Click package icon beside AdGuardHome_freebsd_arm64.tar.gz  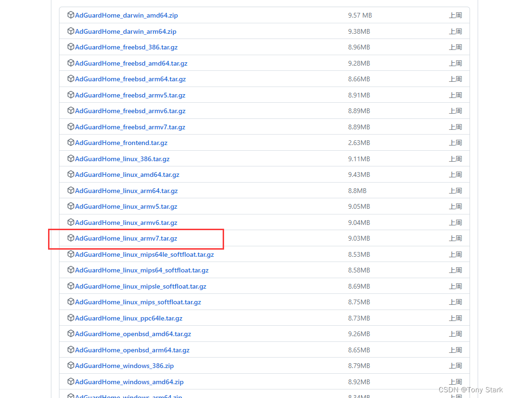[x=70, y=78]
